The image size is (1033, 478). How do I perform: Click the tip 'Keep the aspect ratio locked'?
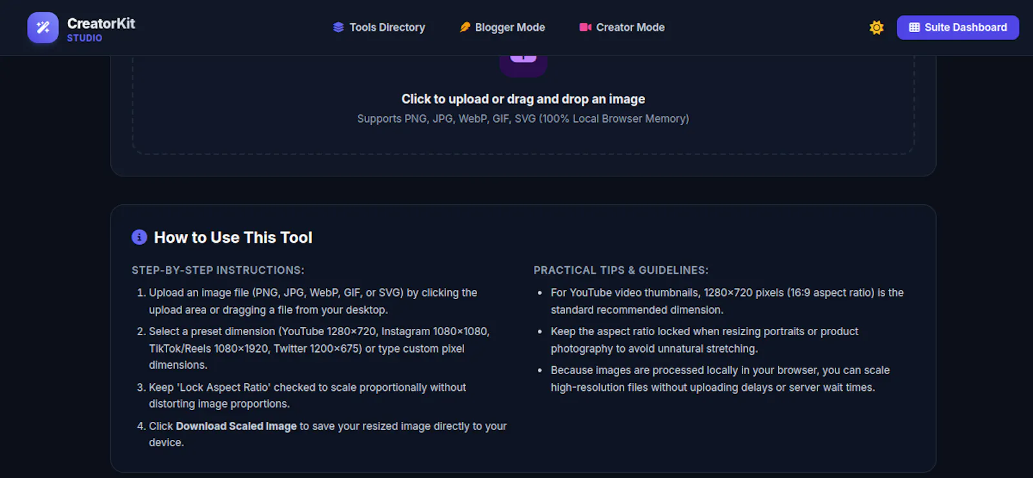click(704, 340)
